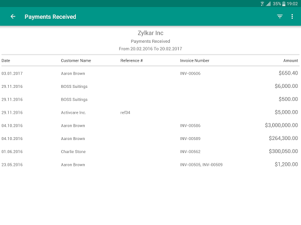Open the filter options icon
The image size is (301, 225).
pos(280,16)
